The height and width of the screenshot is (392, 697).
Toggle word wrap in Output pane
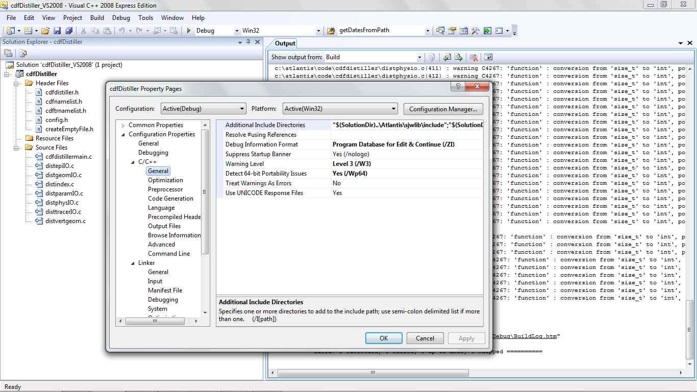coord(488,57)
